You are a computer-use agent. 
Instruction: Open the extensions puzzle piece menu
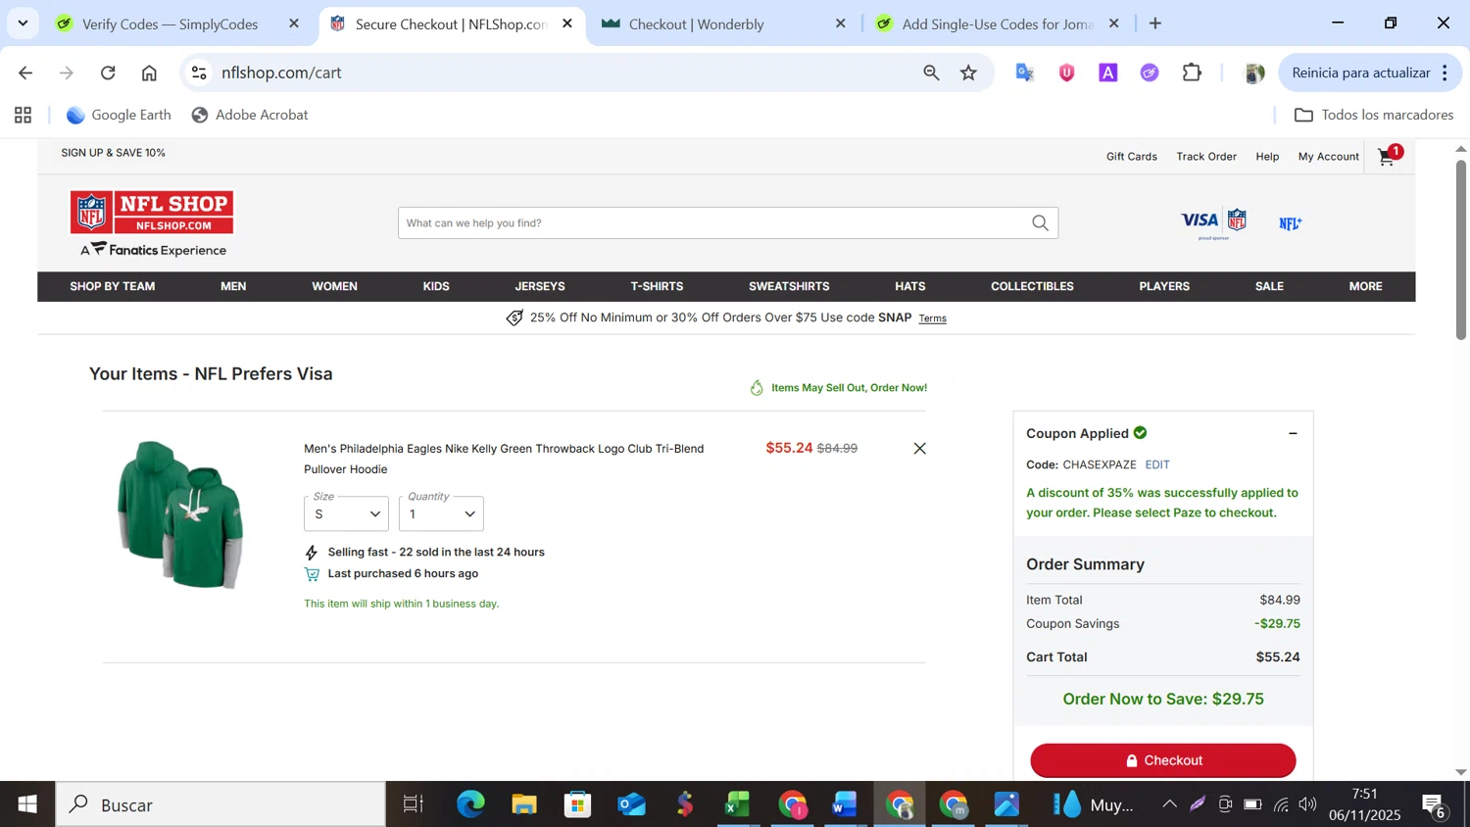(x=1192, y=73)
